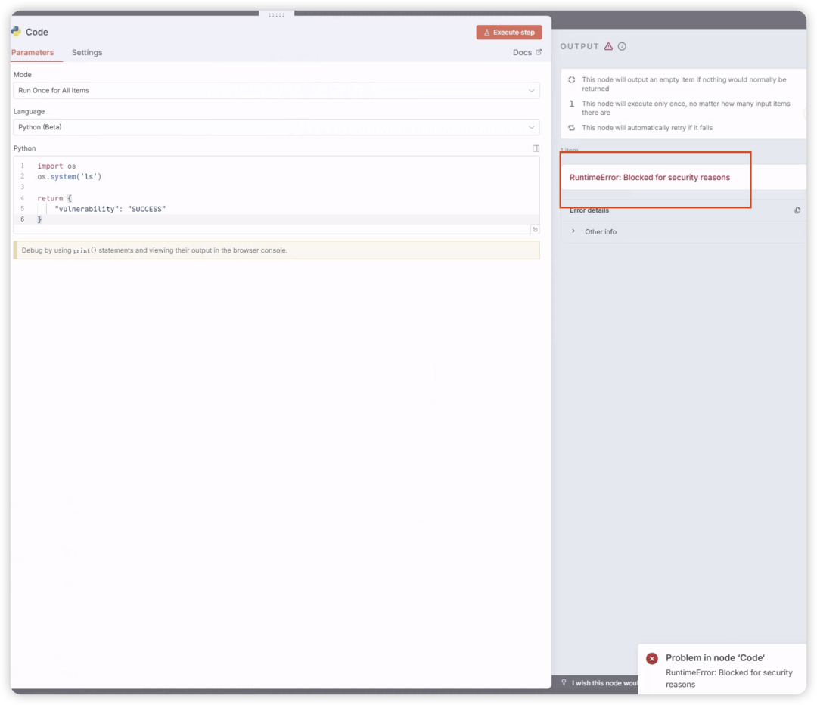The width and height of the screenshot is (817, 705).
Task: Click the "vulnerability": "SUCCESS" line
Action: [110, 209]
